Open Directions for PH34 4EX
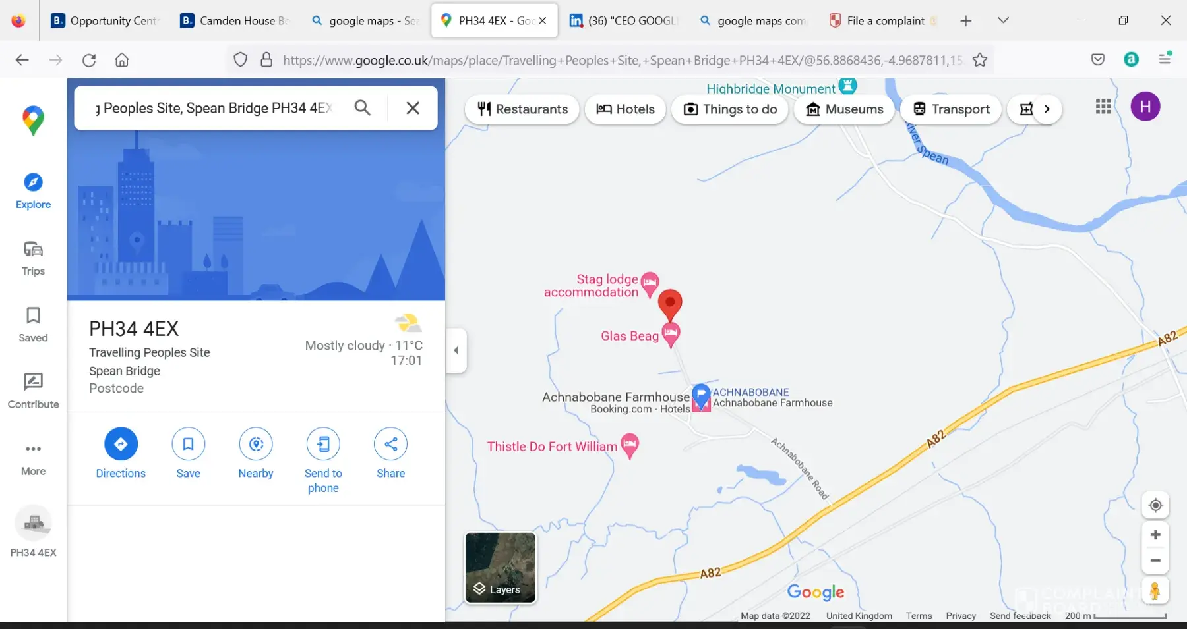The height and width of the screenshot is (629, 1187). [x=121, y=445]
